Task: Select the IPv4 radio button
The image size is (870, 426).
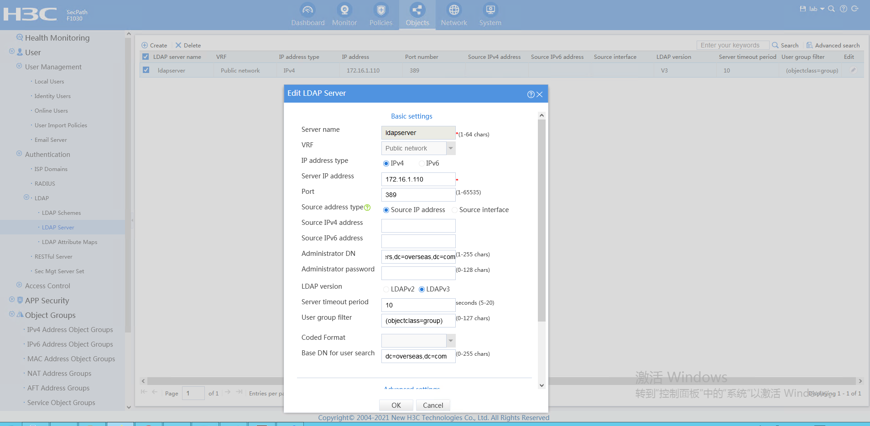Action: 386,163
